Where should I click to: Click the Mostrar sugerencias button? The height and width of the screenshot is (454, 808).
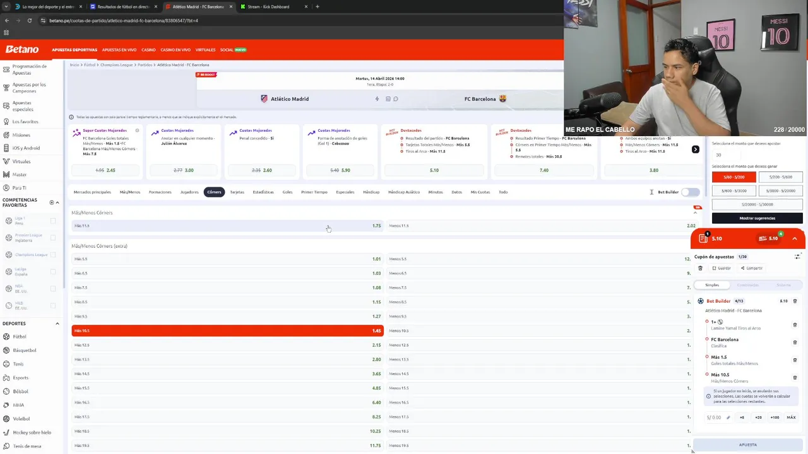[757, 218]
